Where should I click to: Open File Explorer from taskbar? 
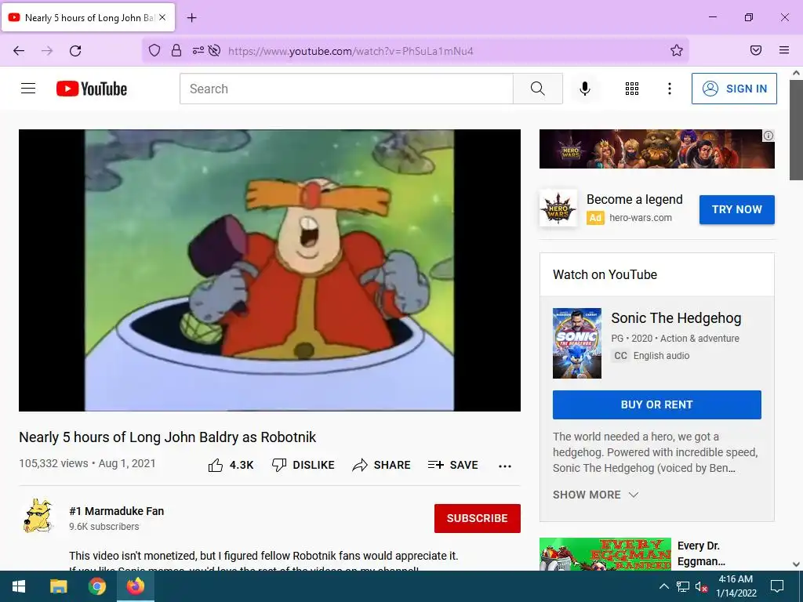tap(58, 586)
